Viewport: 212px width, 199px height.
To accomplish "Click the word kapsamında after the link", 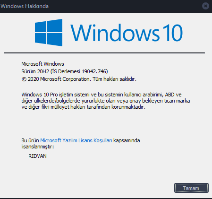I will tap(127, 140).
